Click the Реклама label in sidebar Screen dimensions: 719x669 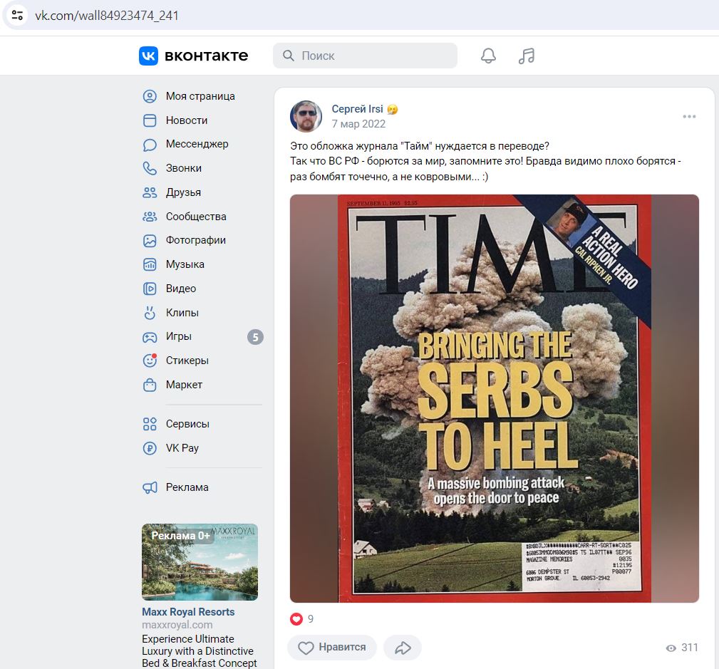click(x=187, y=487)
